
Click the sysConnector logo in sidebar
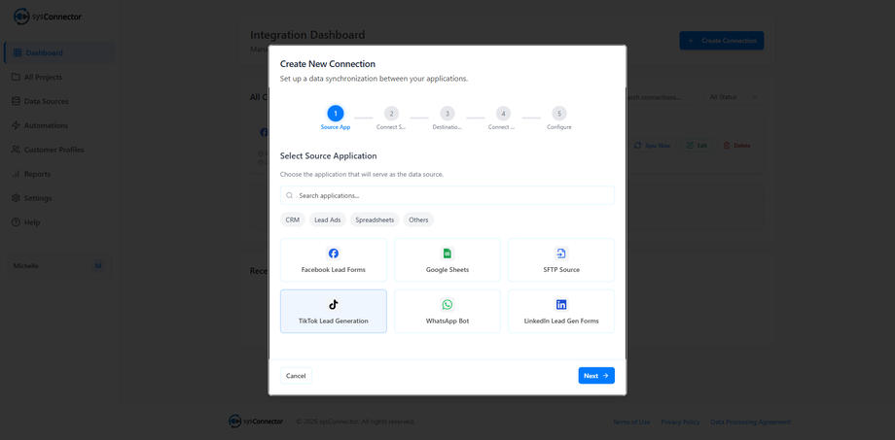coord(48,17)
